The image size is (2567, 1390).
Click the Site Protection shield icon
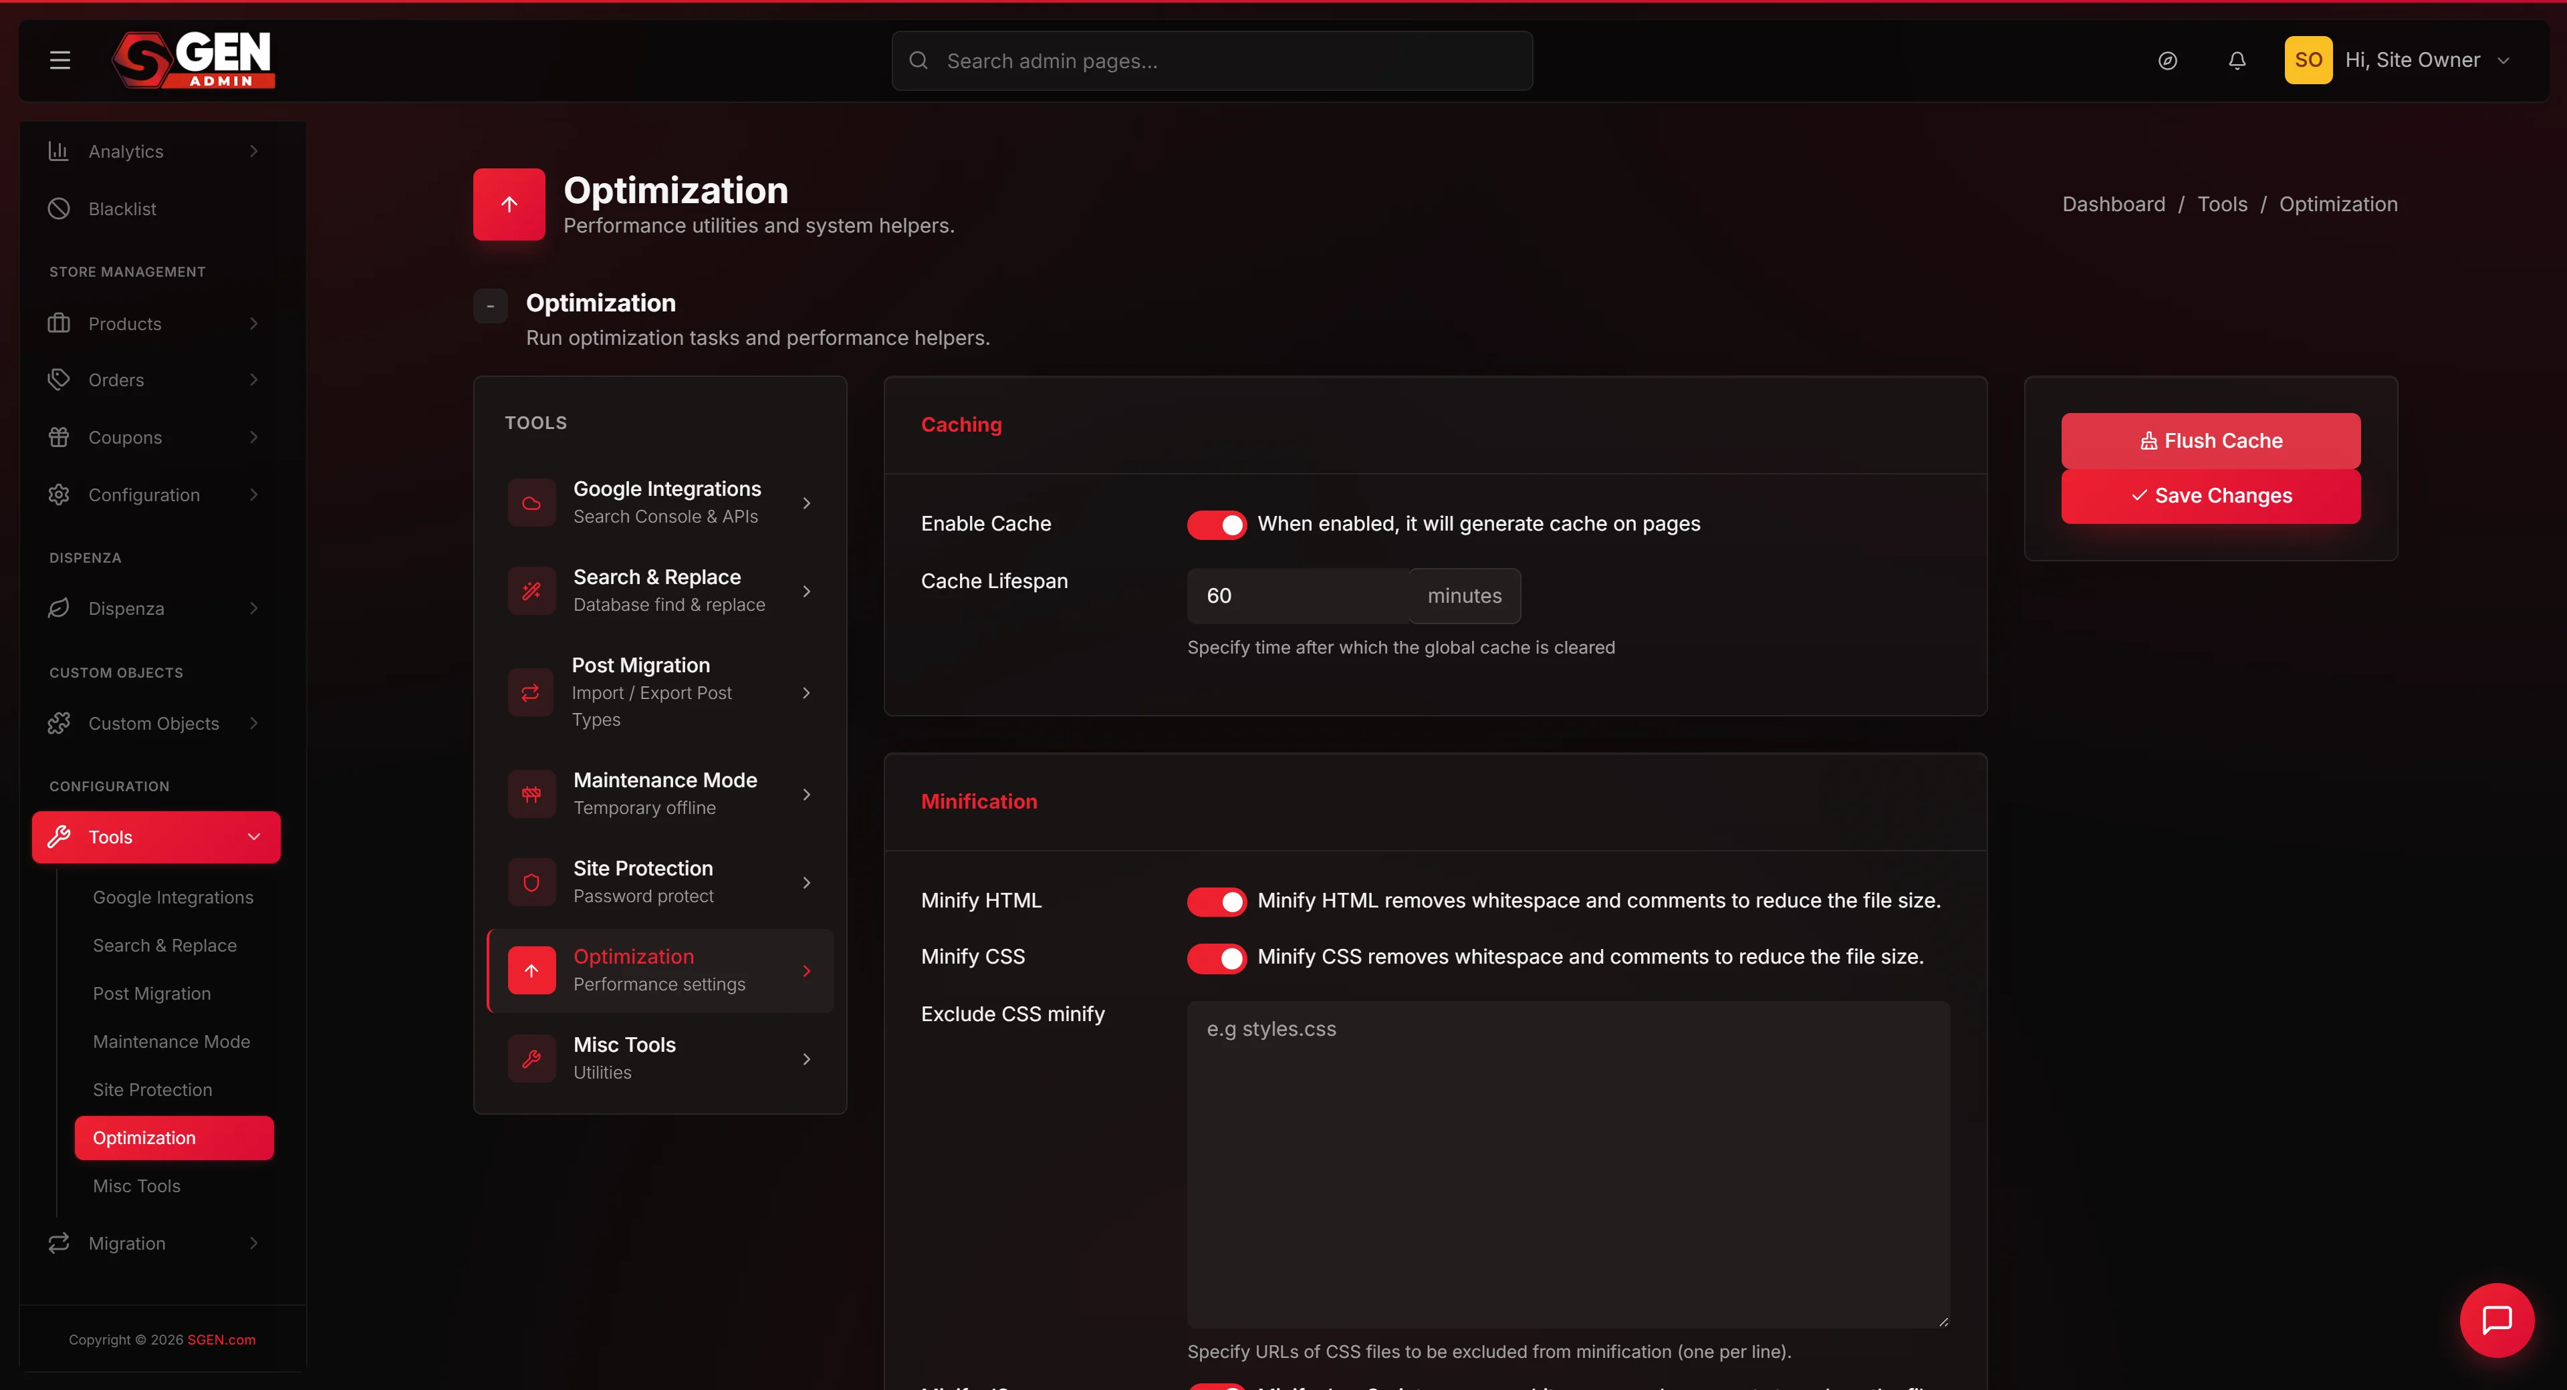tap(531, 882)
